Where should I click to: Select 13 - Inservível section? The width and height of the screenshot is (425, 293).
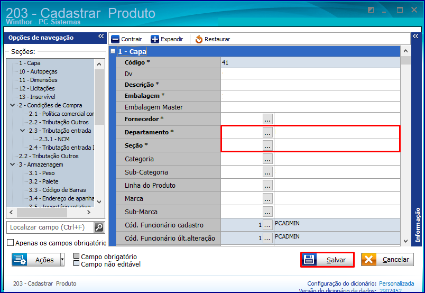pyautogui.click(x=37, y=97)
